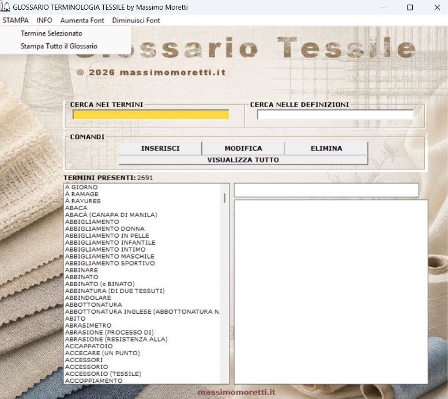
Task: Focus the Cerca nelle Definizioni field
Action: click(x=336, y=115)
